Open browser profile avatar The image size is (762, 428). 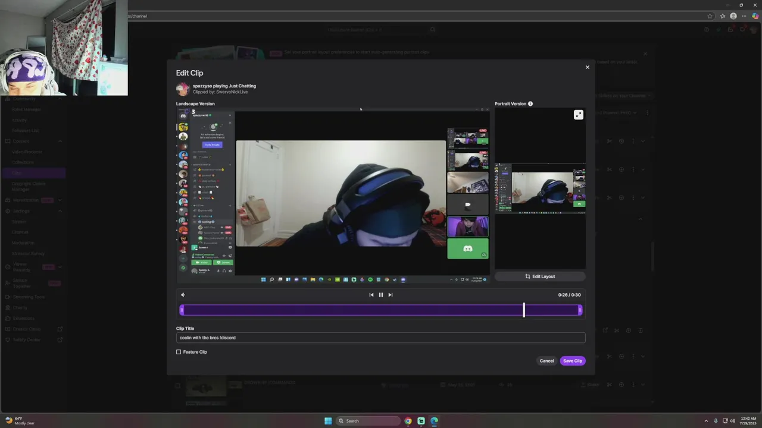[733, 16]
